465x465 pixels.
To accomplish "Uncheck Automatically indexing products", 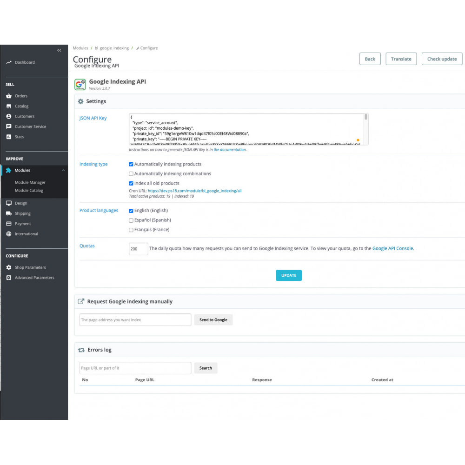I will click(x=131, y=164).
